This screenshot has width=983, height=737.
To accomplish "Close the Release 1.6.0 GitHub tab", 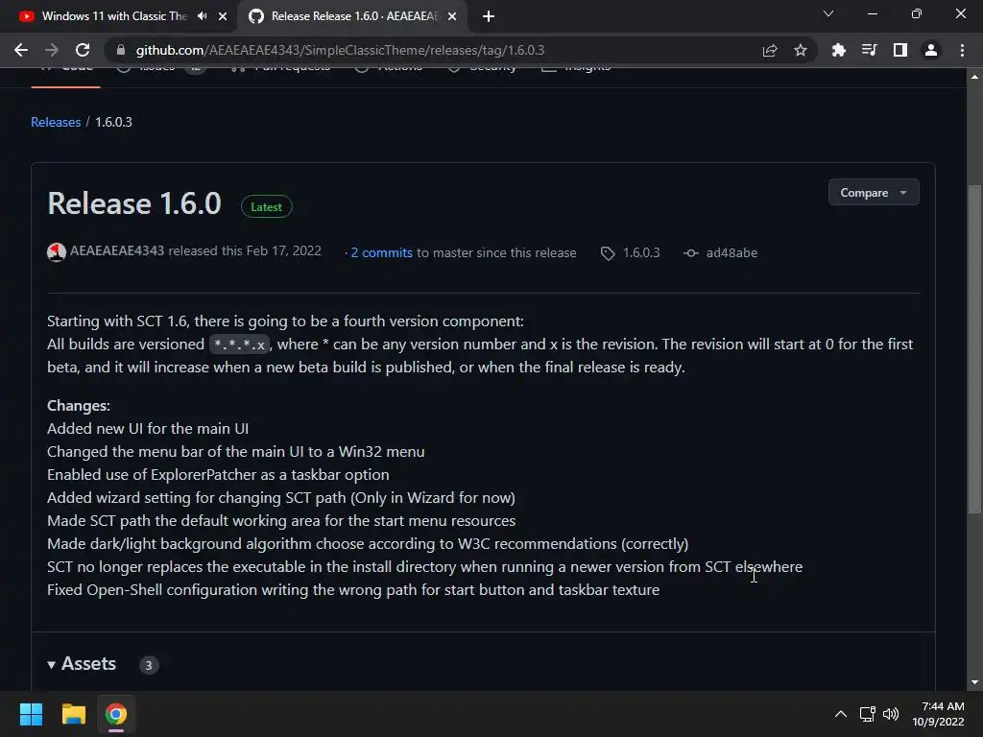I will point(452,16).
